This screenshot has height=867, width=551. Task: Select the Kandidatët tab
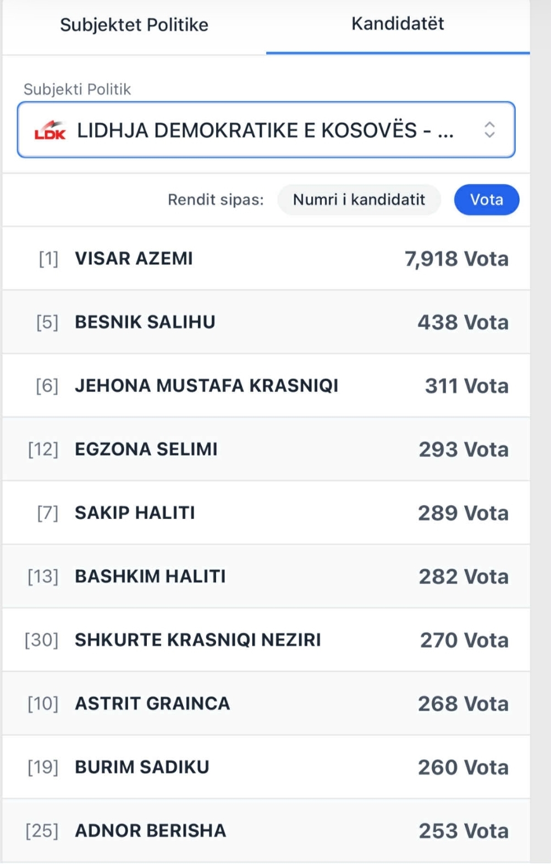point(398,24)
